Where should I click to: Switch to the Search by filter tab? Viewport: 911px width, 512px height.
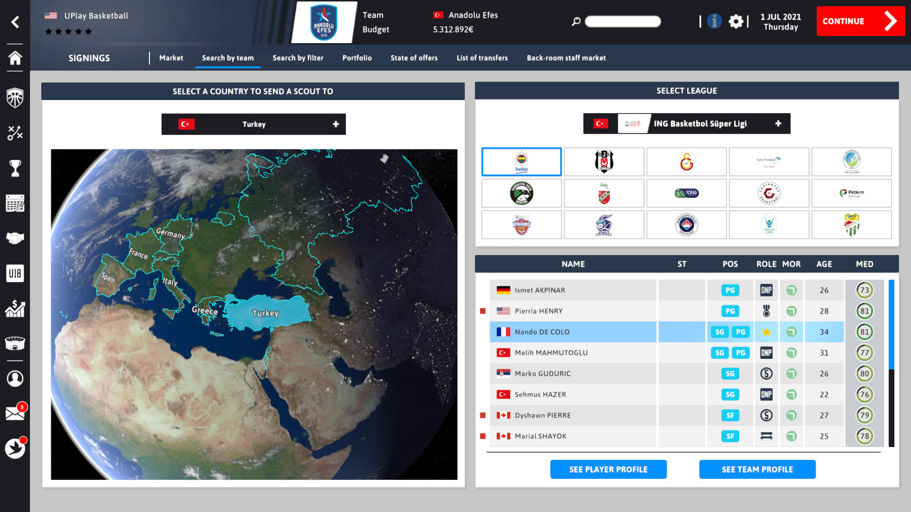(x=297, y=58)
